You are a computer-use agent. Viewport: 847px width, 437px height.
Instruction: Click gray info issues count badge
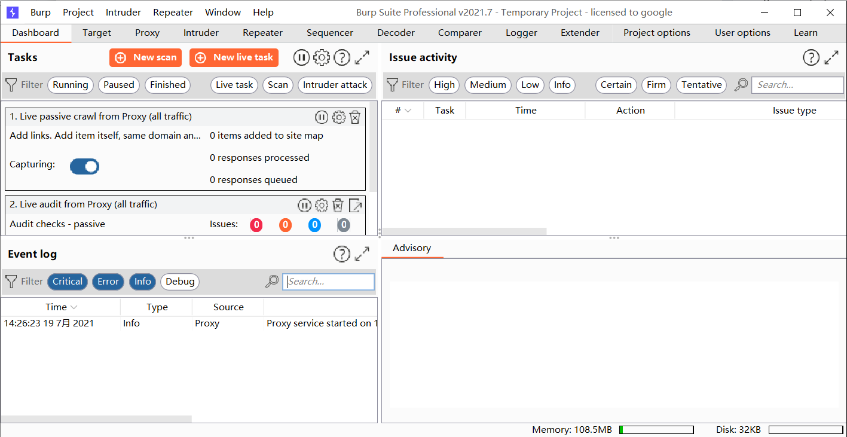[x=344, y=225]
